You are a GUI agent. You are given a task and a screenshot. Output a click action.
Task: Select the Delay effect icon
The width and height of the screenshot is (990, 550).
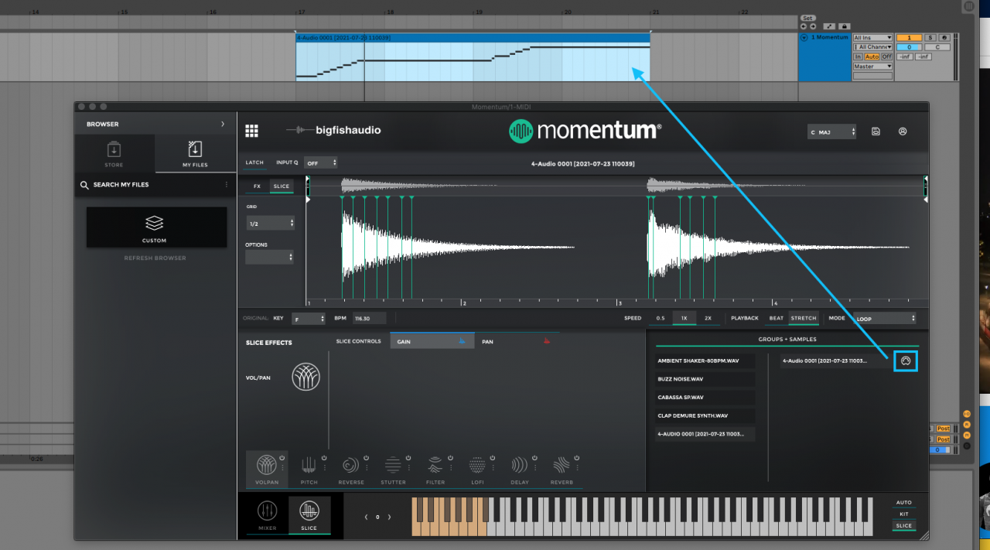point(520,465)
